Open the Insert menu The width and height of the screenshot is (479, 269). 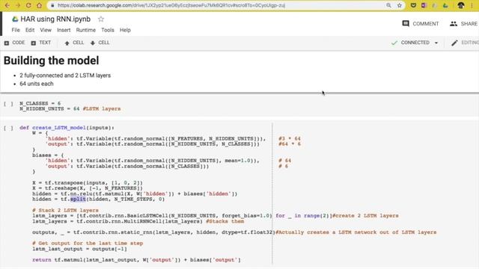coord(64,30)
